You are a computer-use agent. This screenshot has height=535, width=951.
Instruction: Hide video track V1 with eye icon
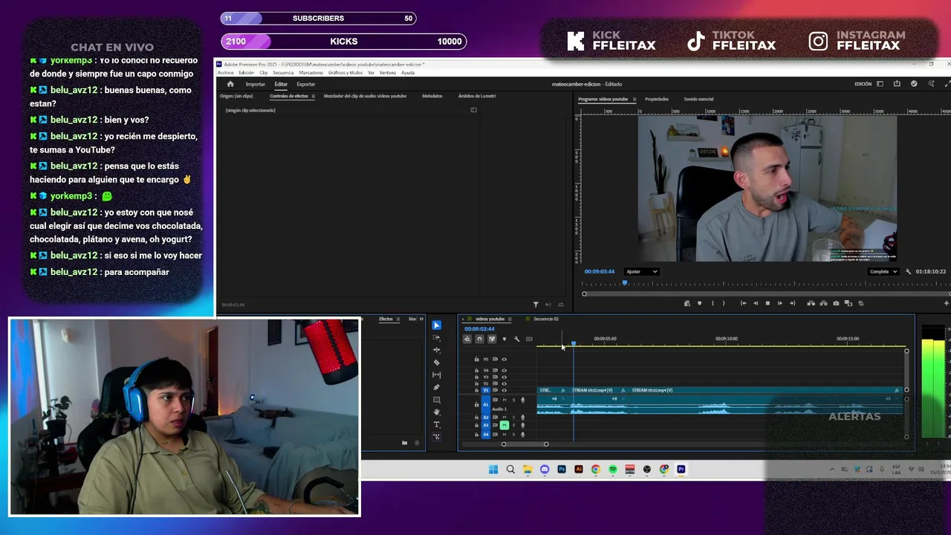click(x=504, y=390)
